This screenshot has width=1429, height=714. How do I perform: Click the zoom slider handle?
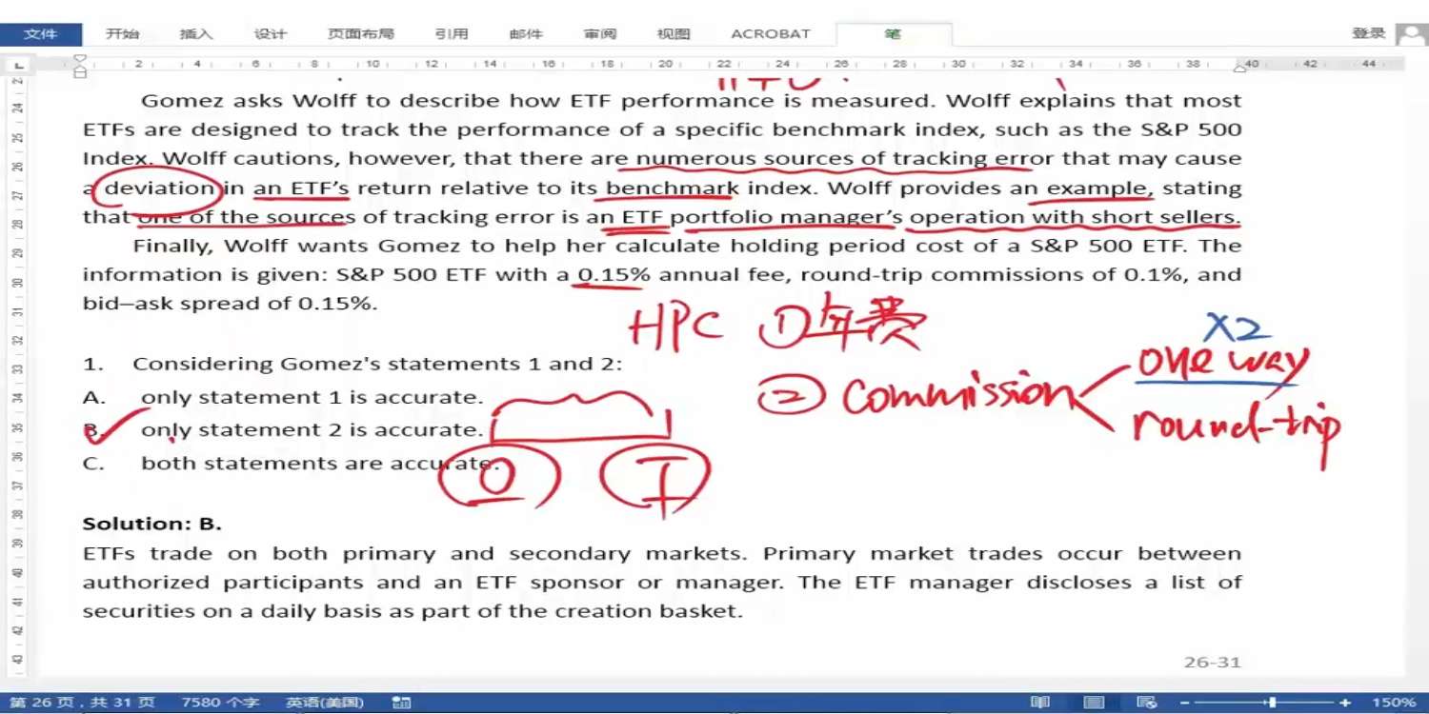pos(1272,703)
